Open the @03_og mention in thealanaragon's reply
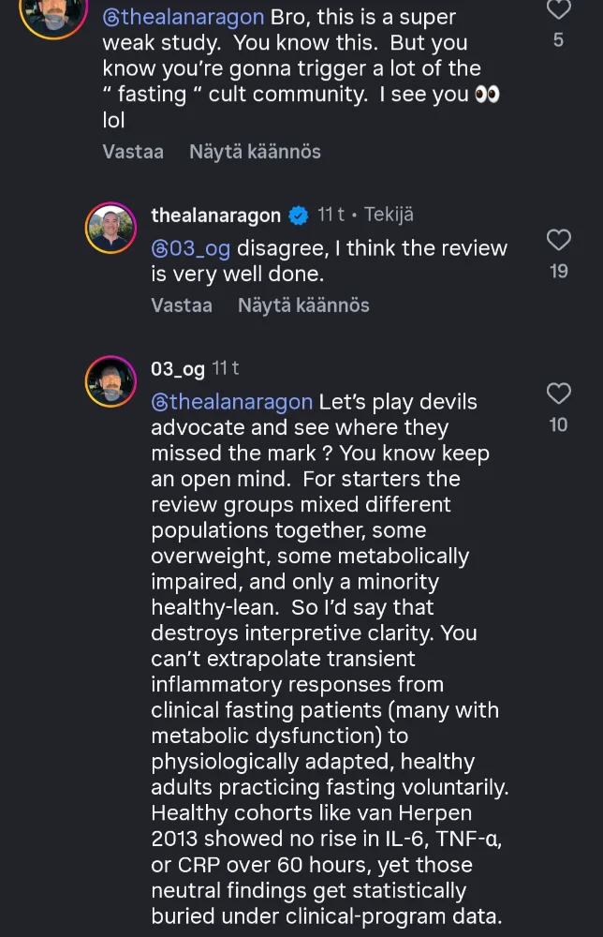This screenshot has height=937, width=603. pyautogui.click(x=190, y=248)
